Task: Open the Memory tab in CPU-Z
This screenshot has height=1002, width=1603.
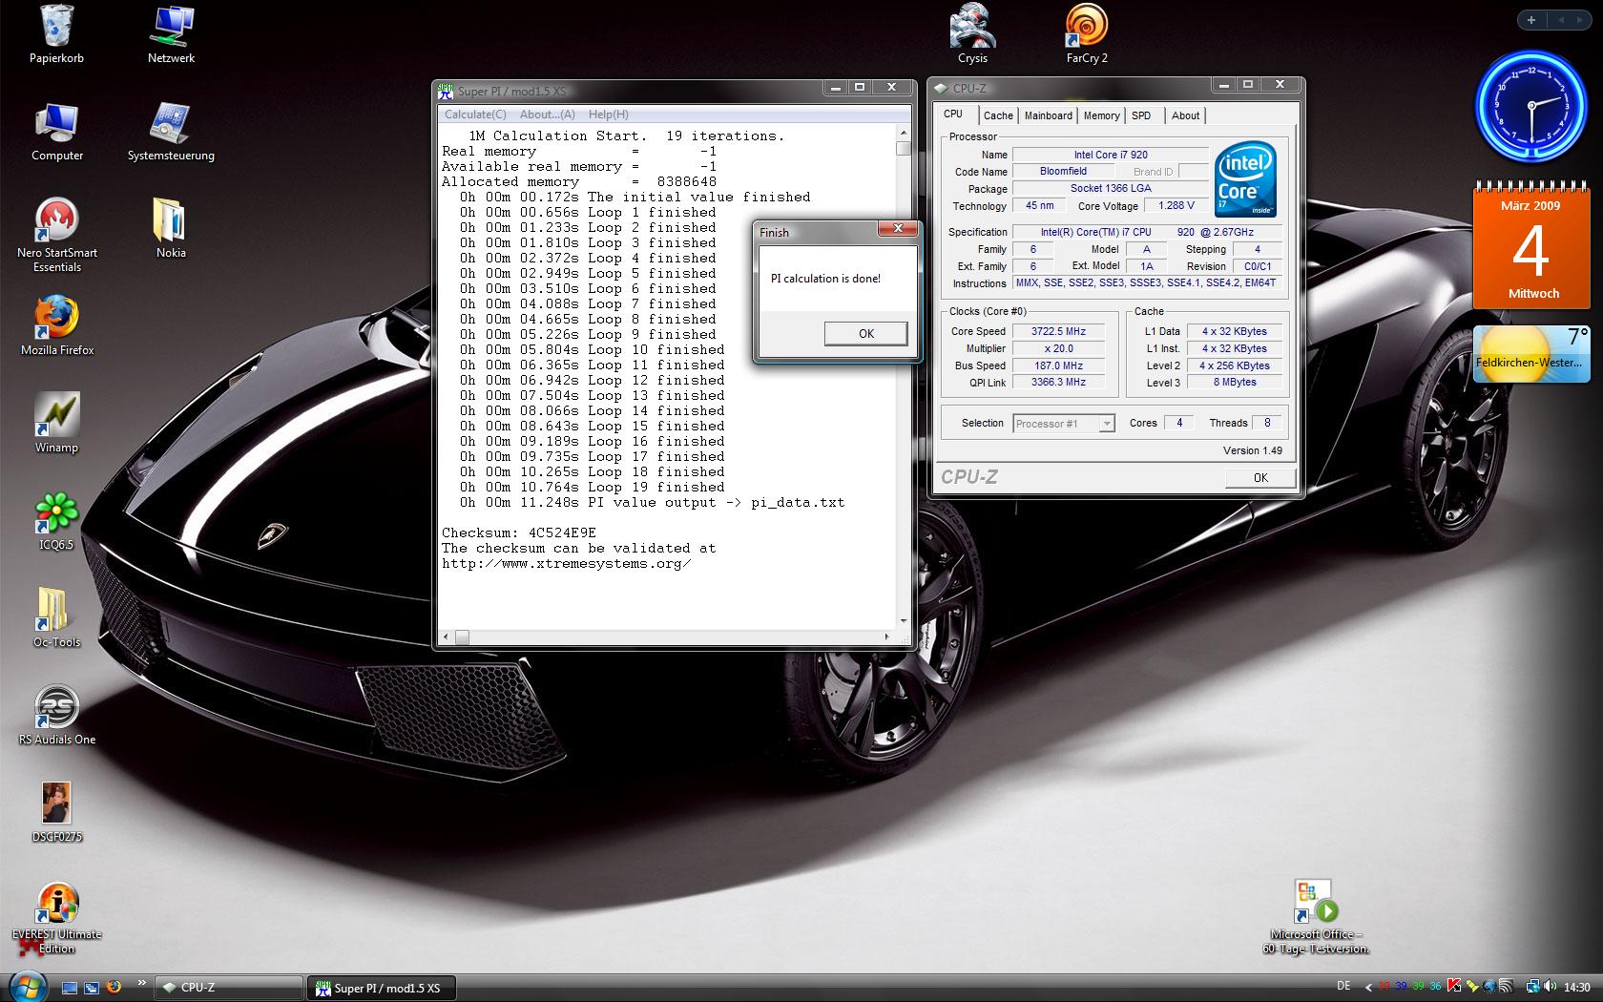Action: tap(1101, 115)
